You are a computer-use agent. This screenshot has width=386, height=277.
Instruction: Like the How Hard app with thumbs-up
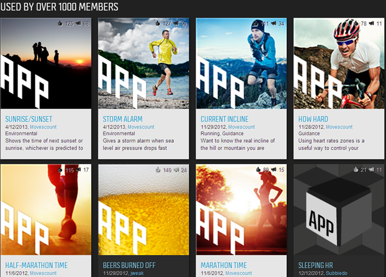(356, 24)
